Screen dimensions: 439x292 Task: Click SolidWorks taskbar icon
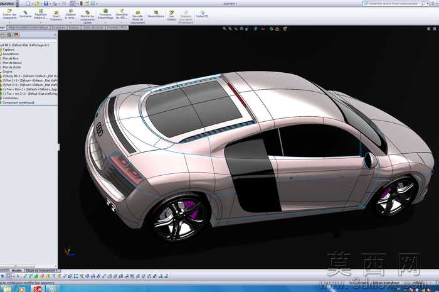pos(37,289)
